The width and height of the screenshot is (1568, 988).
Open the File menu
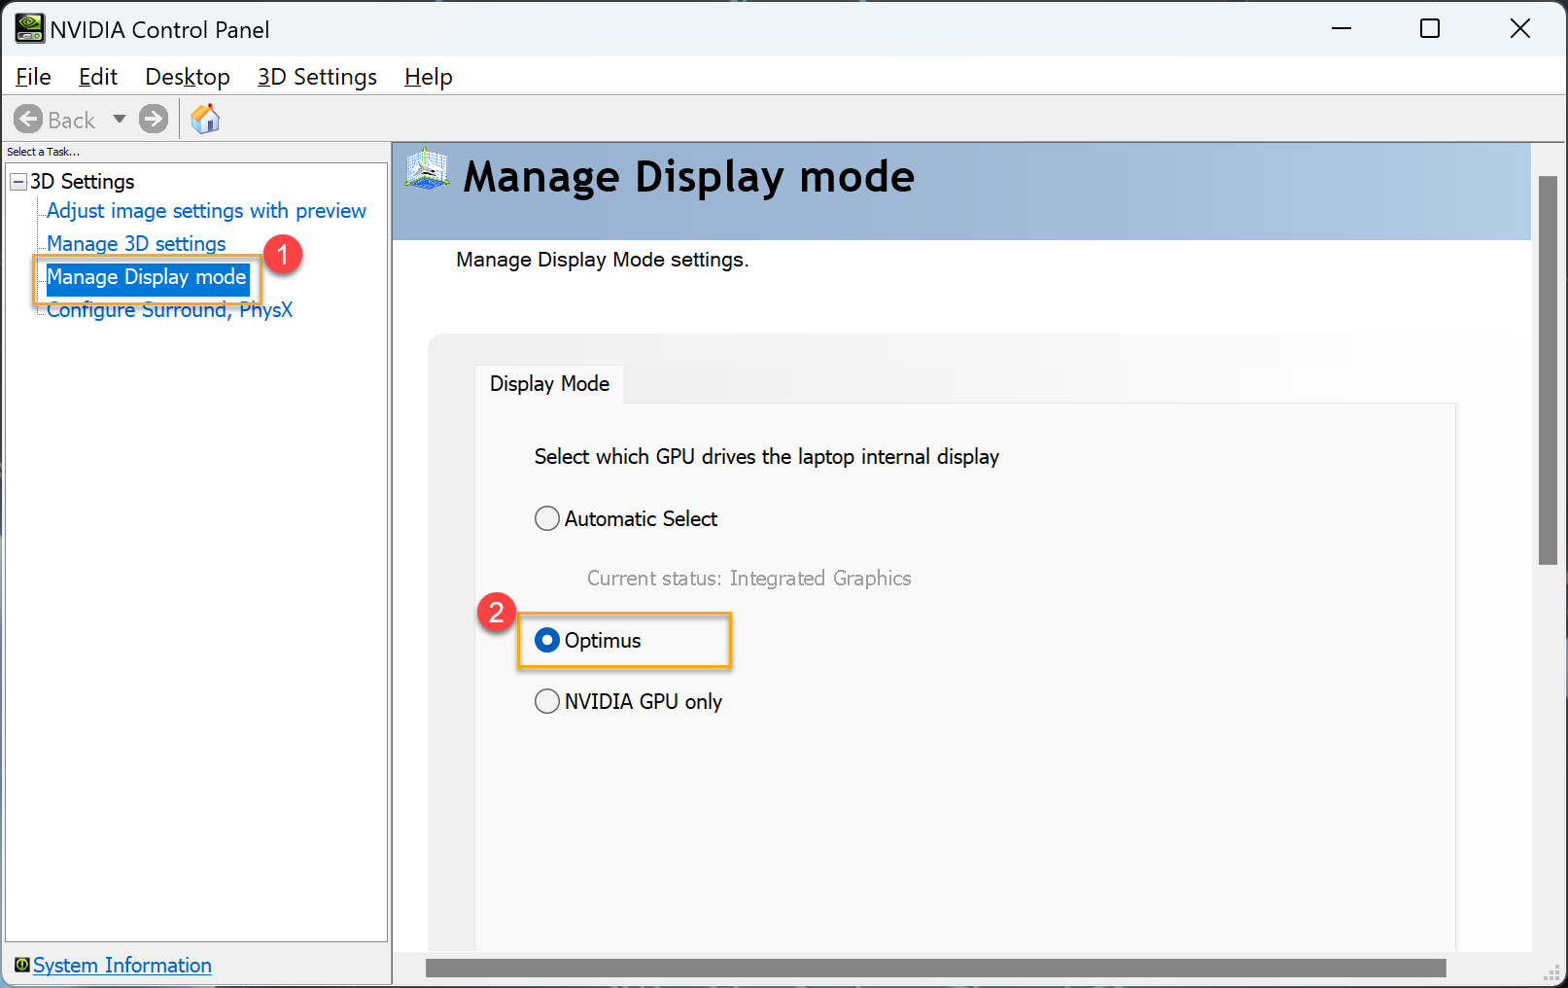pos(34,77)
